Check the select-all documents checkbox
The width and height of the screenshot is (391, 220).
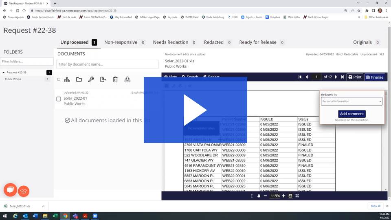pos(59,79)
